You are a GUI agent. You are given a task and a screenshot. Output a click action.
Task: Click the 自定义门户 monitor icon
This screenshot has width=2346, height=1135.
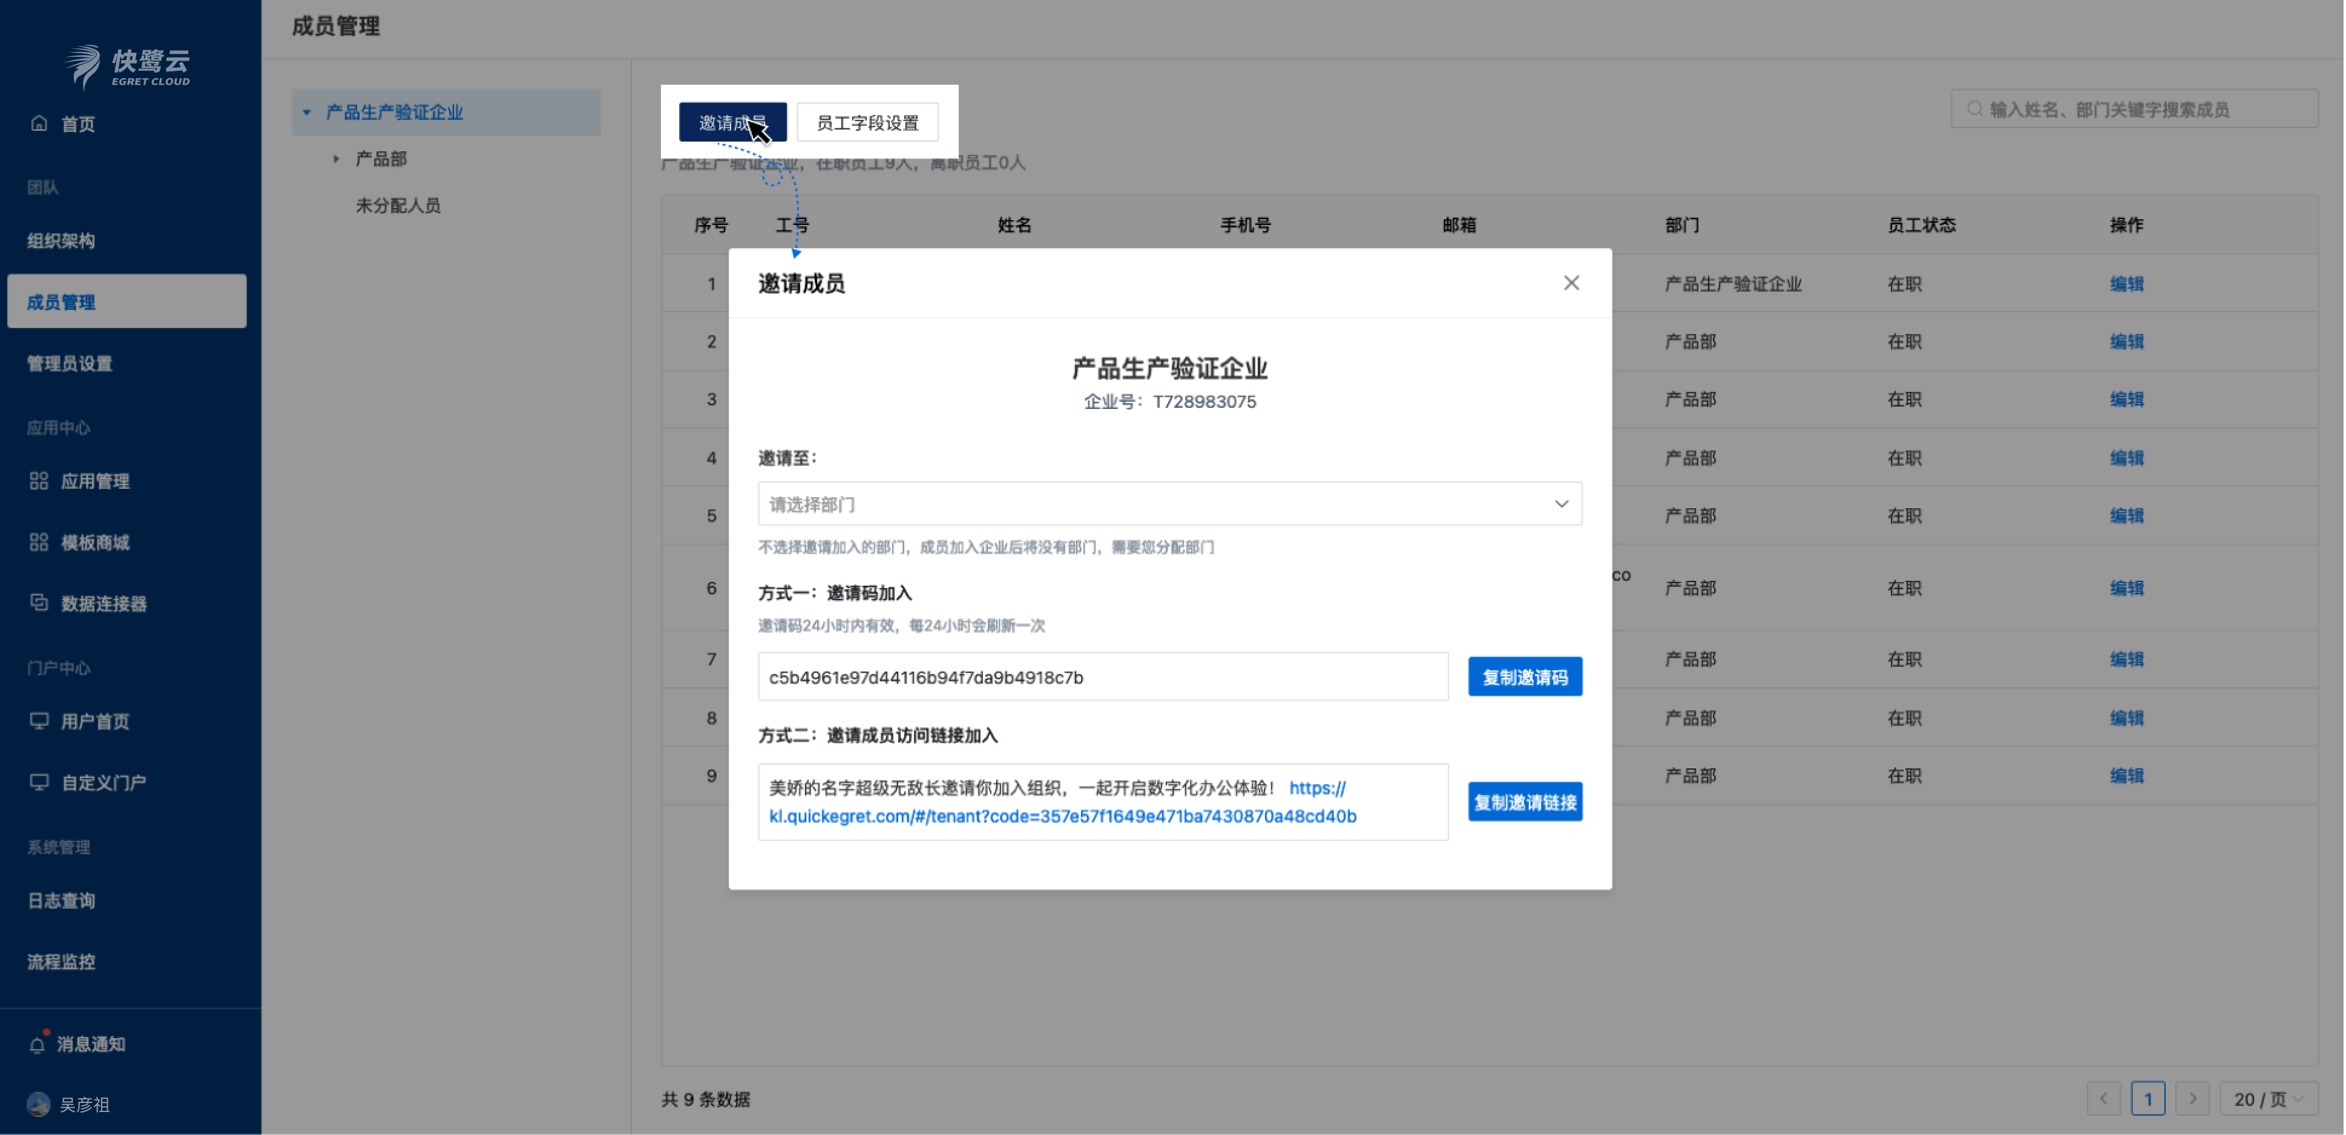[x=38, y=782]
